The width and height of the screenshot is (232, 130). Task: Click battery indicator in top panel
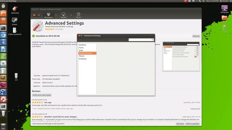tap(193, 1)
